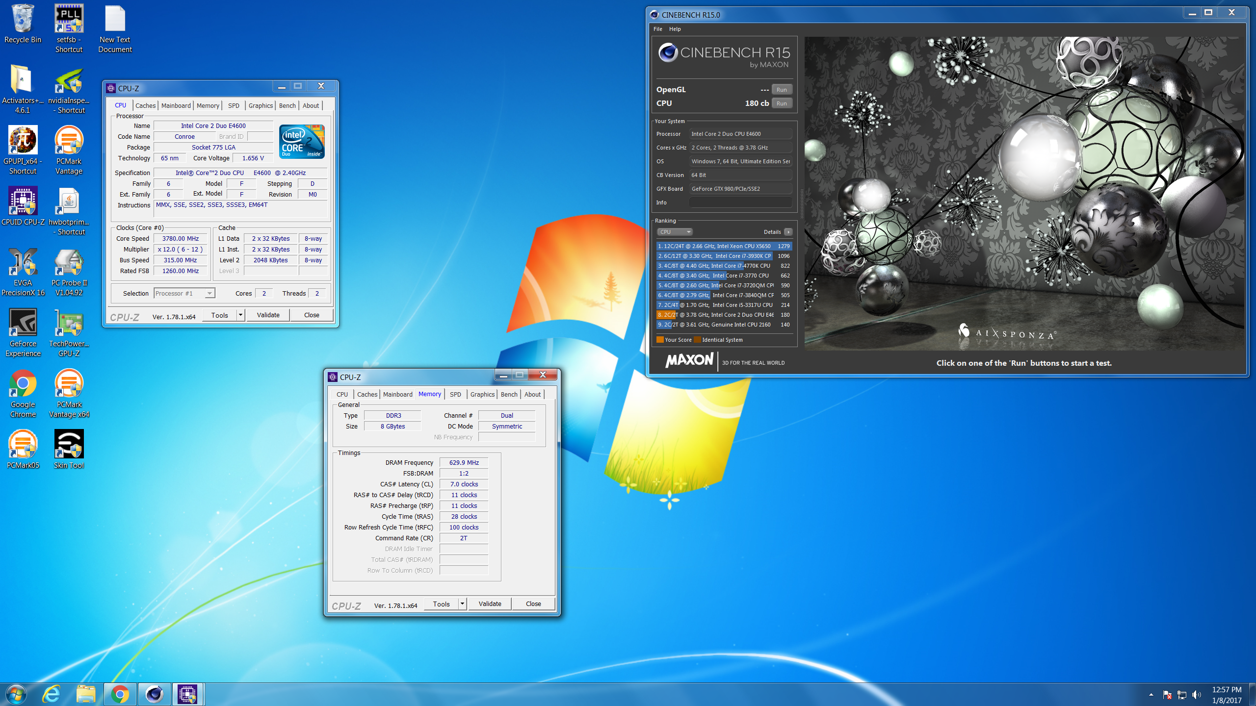Launch PC Probe II V1.04.92 icon
This screenshot has height=706, width=1256.
tap(69, 272)
